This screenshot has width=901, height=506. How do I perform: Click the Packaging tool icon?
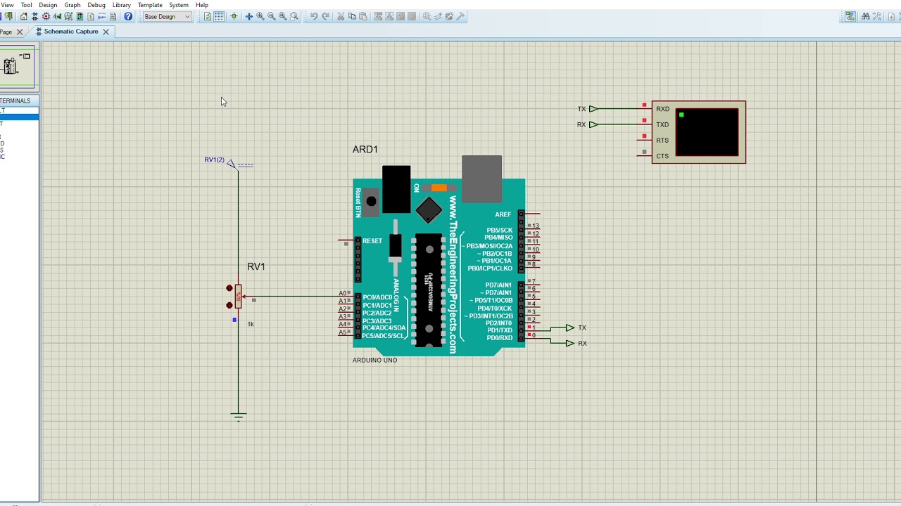tap(449, 16)
